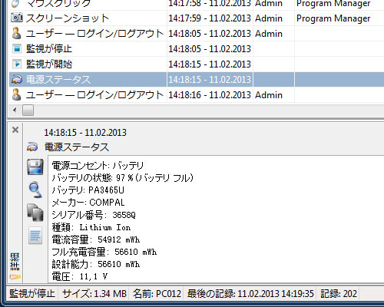Click the floppy disk save icon
Image resolution: width=384 pixels, height=307 pixels.
(35, 167)
